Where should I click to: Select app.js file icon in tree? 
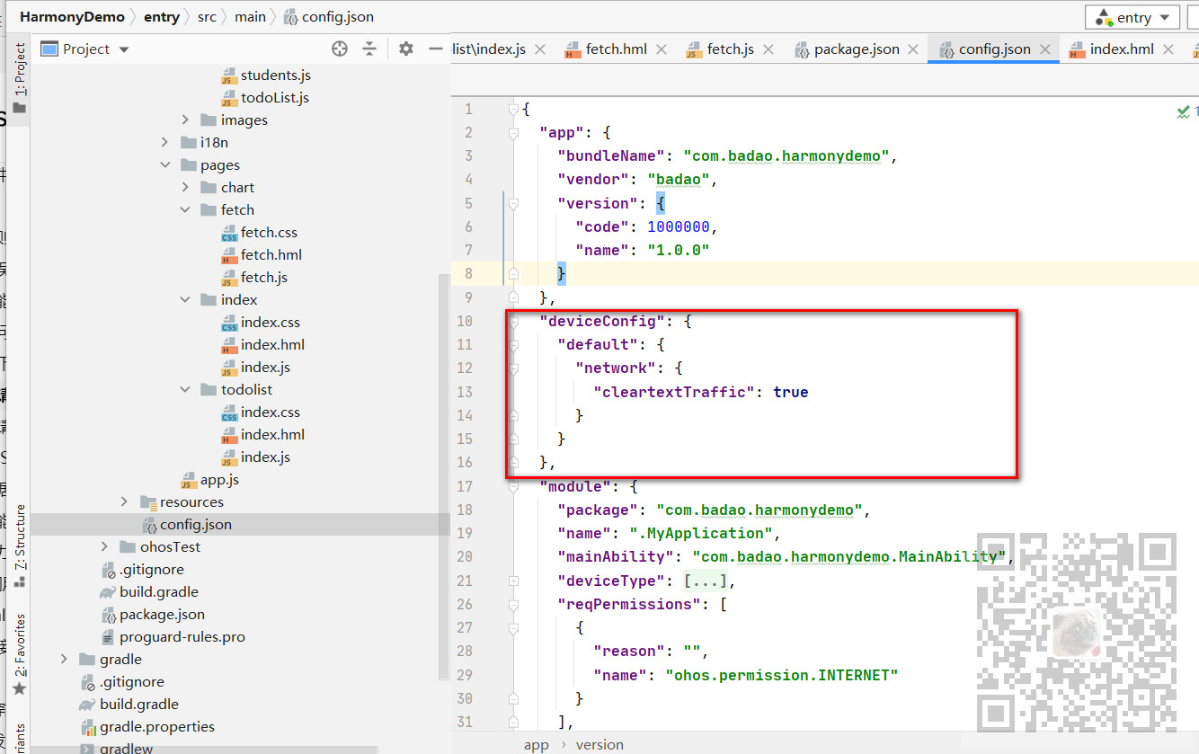pos(189,480)
